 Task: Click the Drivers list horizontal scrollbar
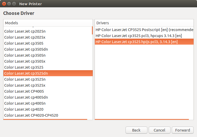point(142,120)
